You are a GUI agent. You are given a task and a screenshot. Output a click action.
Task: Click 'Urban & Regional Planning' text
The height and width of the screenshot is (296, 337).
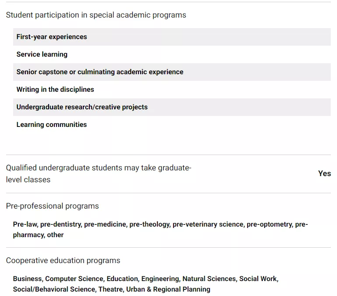coord(168,289)
